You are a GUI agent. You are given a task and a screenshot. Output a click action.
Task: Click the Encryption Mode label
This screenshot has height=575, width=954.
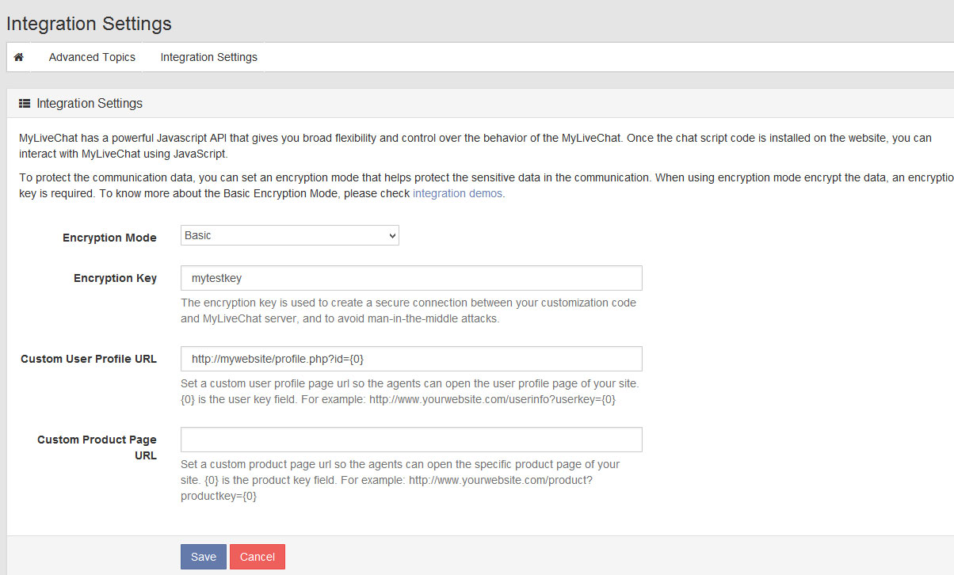point(109,238)
